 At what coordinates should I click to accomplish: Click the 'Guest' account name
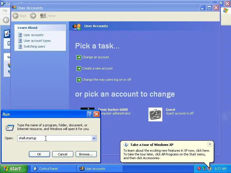(x=170, y=110)
